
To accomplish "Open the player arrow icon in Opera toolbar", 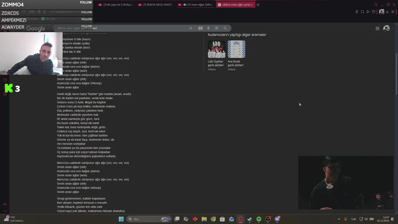I will [x=368, y=12].
